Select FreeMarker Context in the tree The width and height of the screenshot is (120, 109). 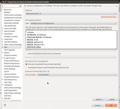point(12,20)
